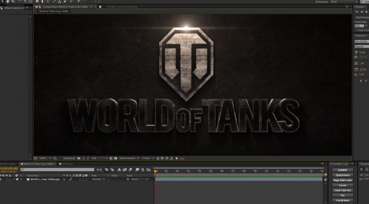Click the show channel icon in viewer footer
369x204 pixels.
[x=88, y=158]
